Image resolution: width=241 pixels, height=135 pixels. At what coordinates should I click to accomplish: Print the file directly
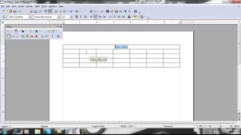point(35,11)
